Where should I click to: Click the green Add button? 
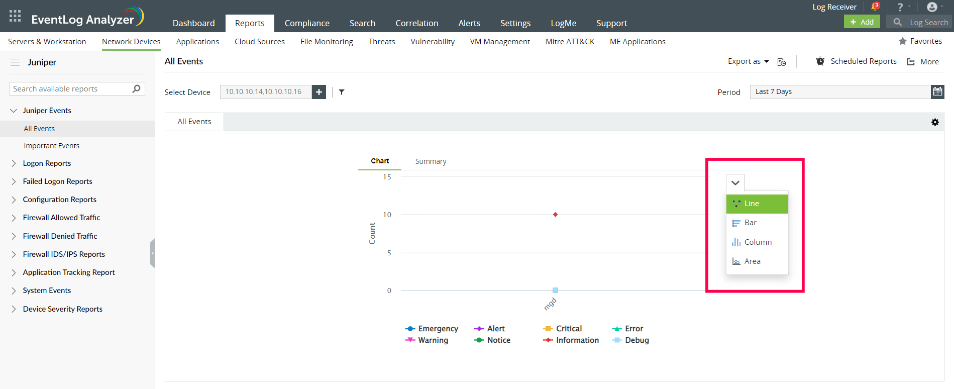point(862,22)
